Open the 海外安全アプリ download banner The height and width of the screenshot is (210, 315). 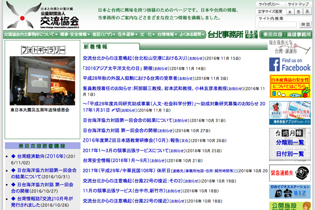[290, 113]
